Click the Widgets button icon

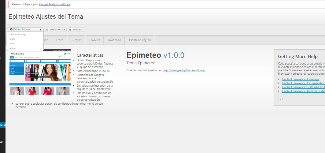[70, 30]
